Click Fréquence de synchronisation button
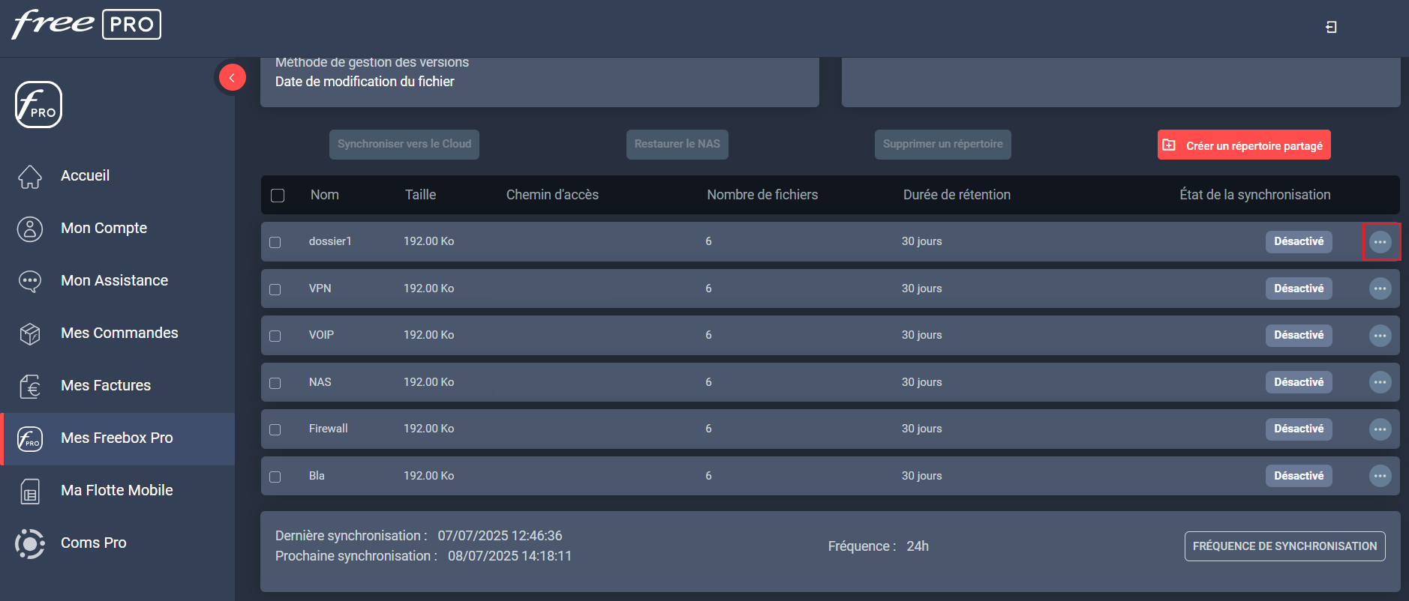This screenshot has width=1409, height=601. point(1285,546)
